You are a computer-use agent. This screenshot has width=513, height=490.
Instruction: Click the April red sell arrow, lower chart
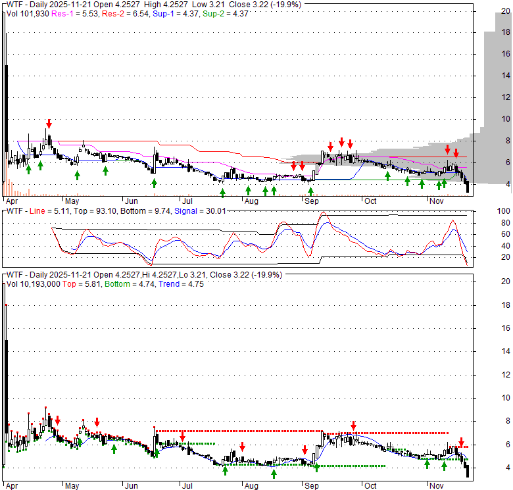pyautogui.click(x=58, y=420)
